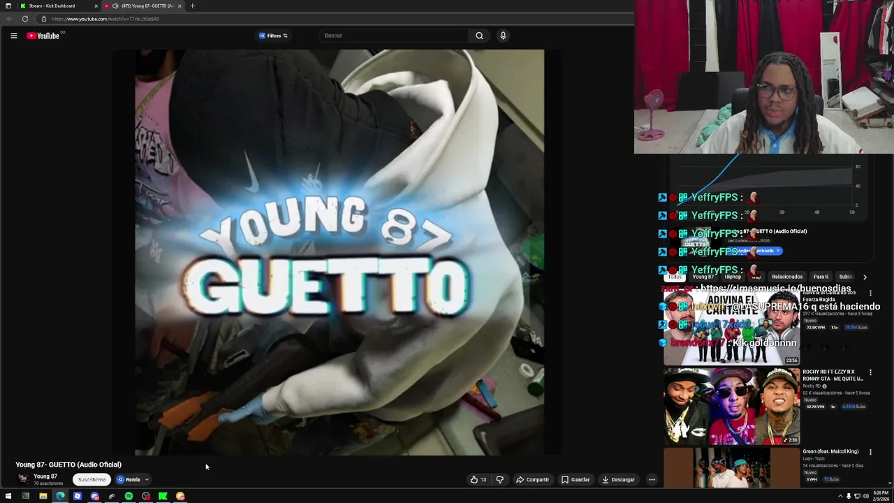This screenshot has width=894, height=503.
Task: Open Microsoft Edge from the taskbar
Action: point(60,496)
